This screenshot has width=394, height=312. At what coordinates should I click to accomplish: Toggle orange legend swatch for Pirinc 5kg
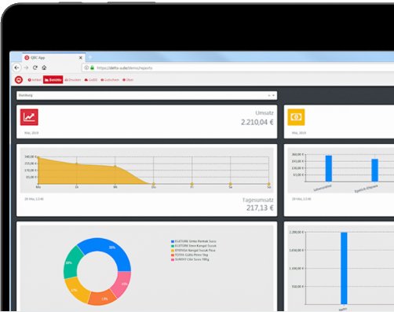[x=173, y=255]
